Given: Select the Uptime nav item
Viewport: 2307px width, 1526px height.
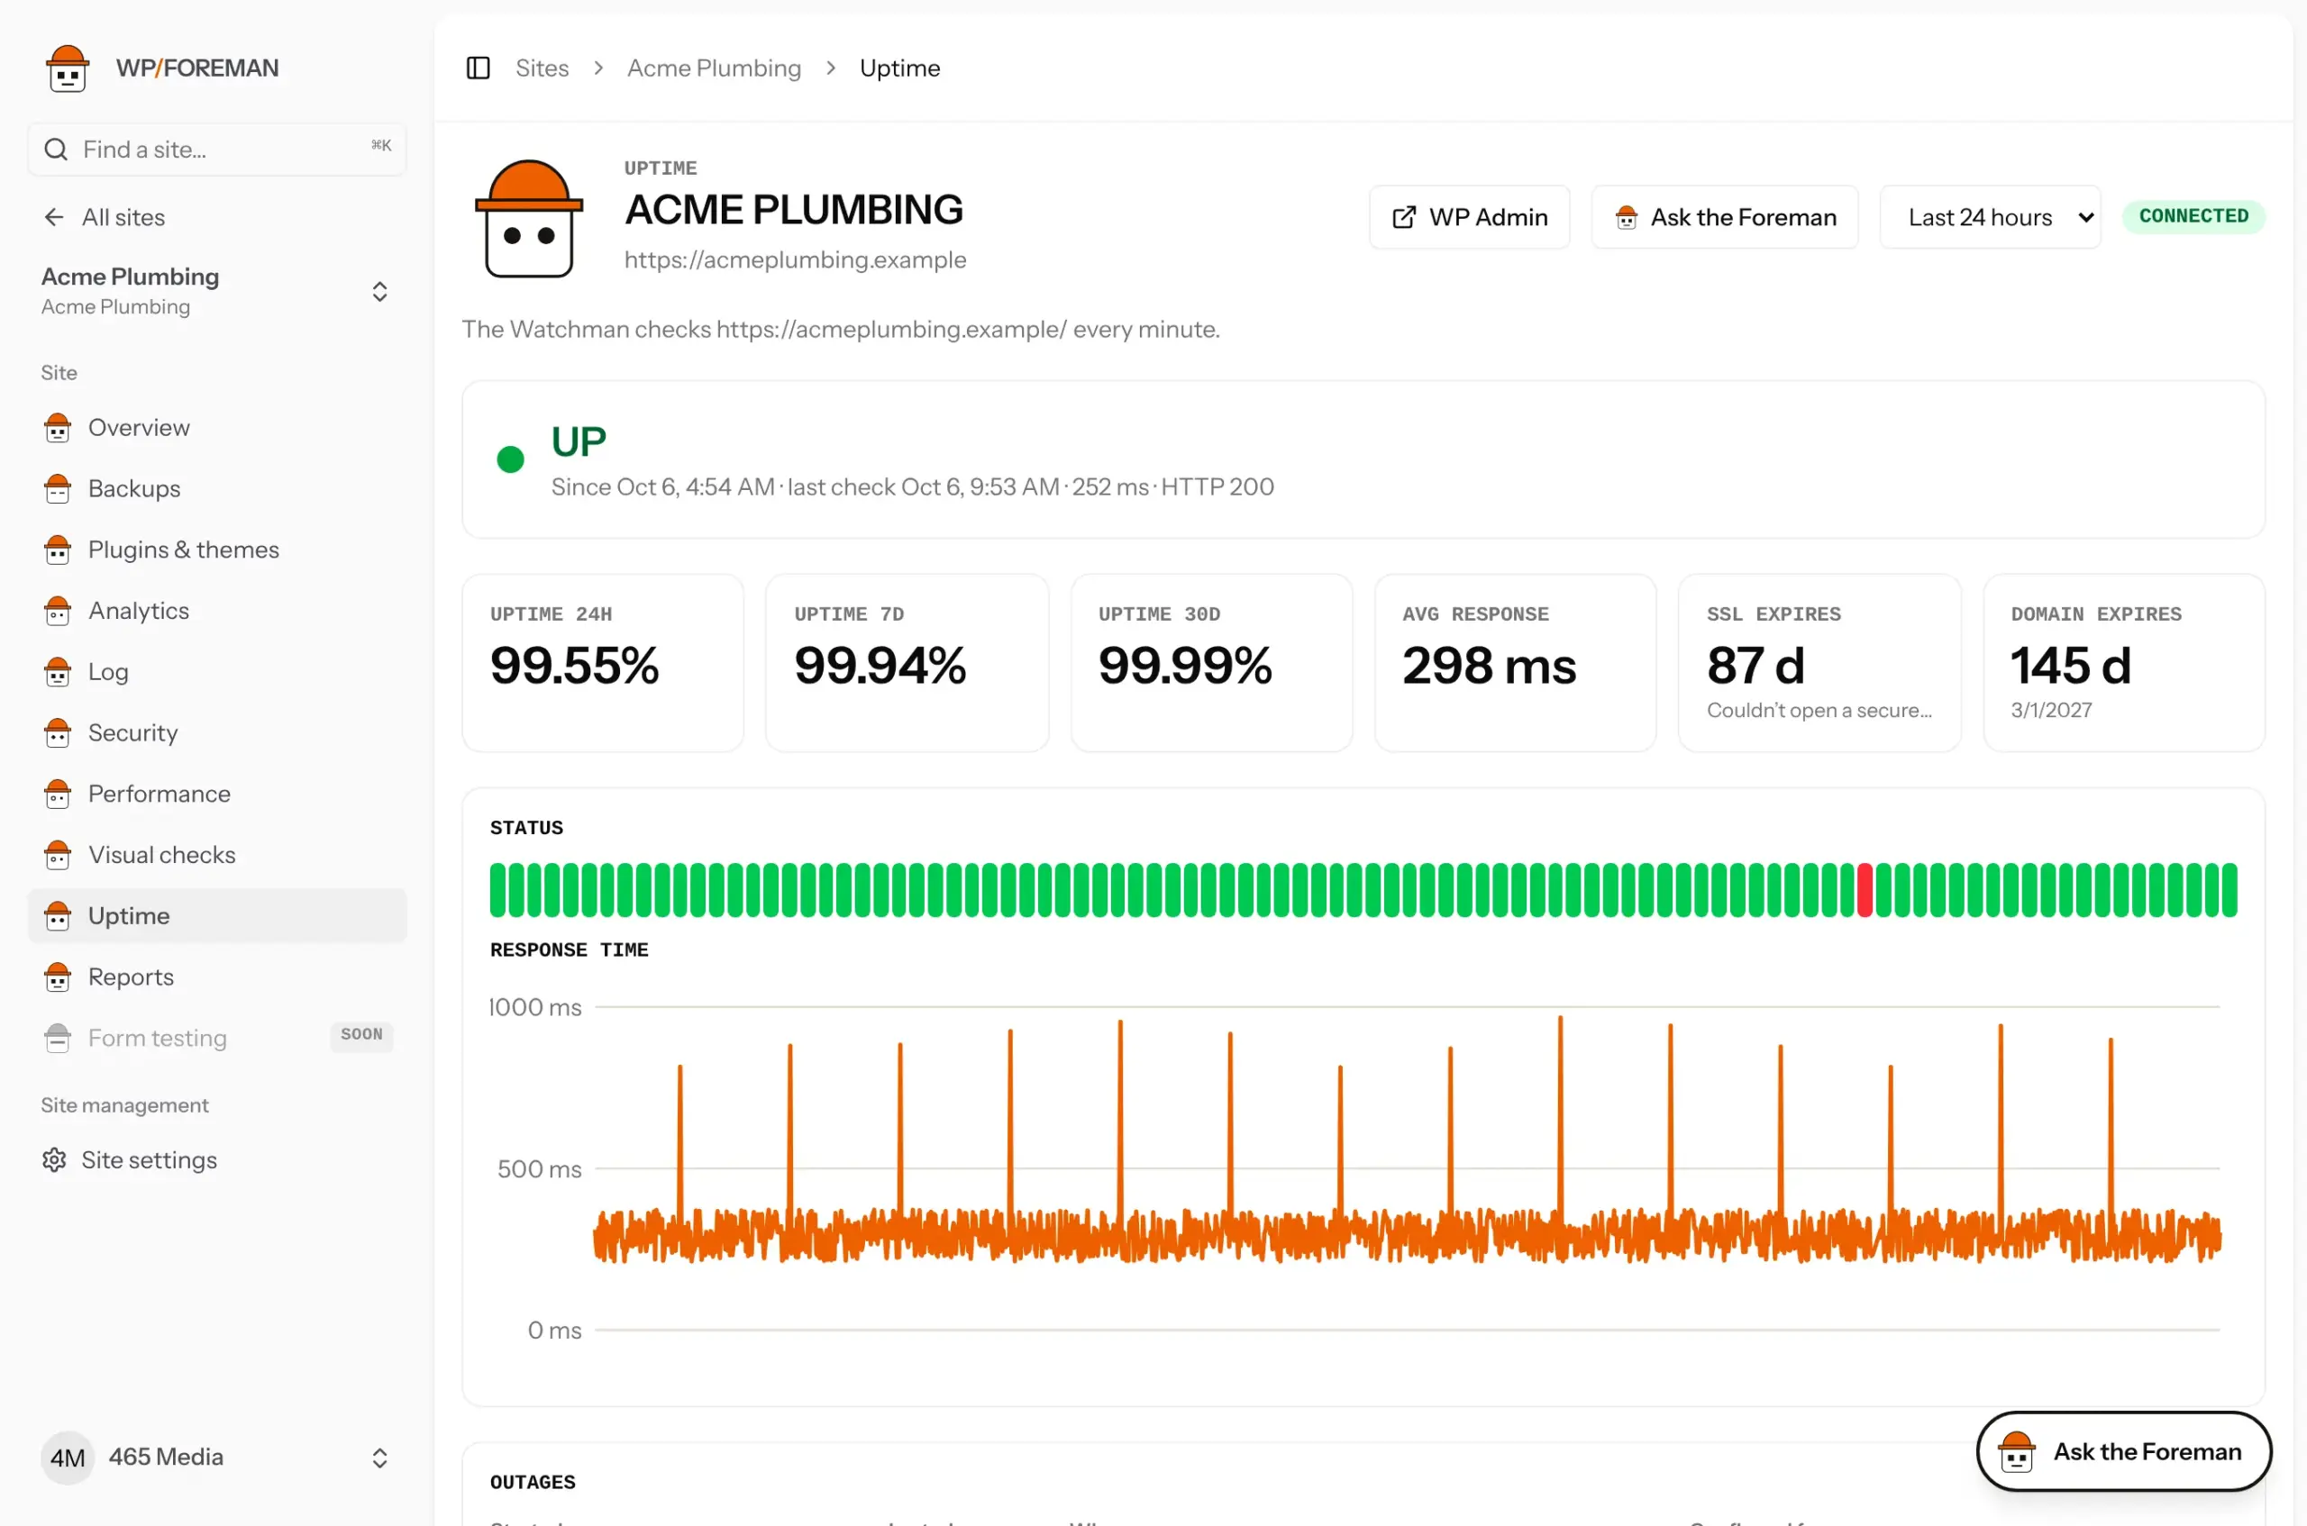Looking at the screenshot, I should 217,916.
